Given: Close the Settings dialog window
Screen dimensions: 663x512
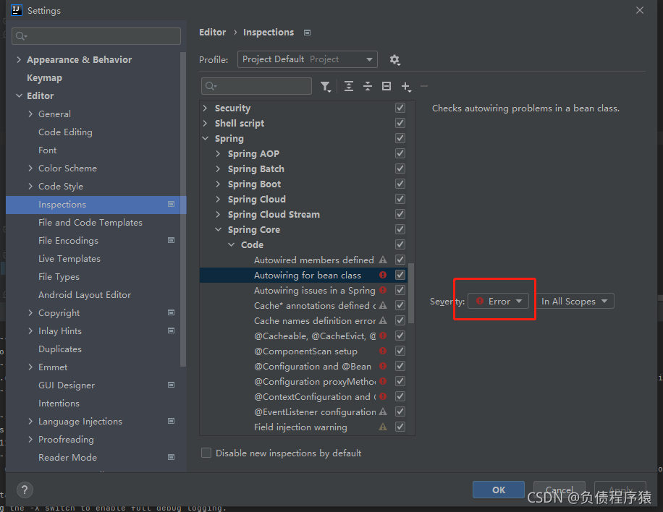Looking at the screenshot, I should click(640, 10).
